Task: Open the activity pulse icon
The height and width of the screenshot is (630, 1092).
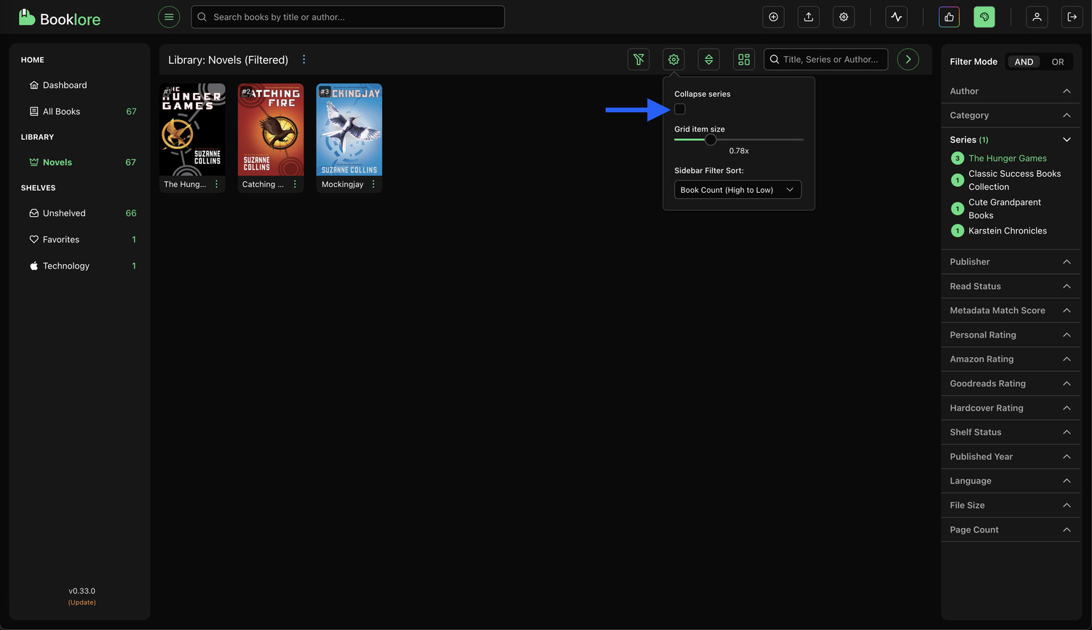Action: (x=896, y=17)
